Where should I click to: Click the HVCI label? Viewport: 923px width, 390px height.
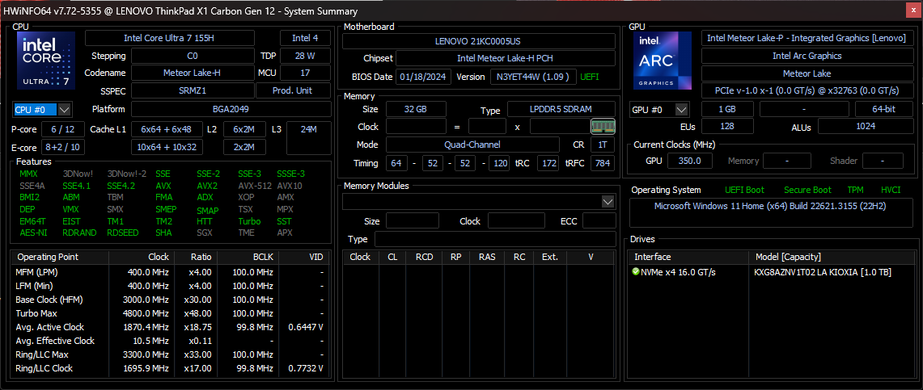[891, 191]
